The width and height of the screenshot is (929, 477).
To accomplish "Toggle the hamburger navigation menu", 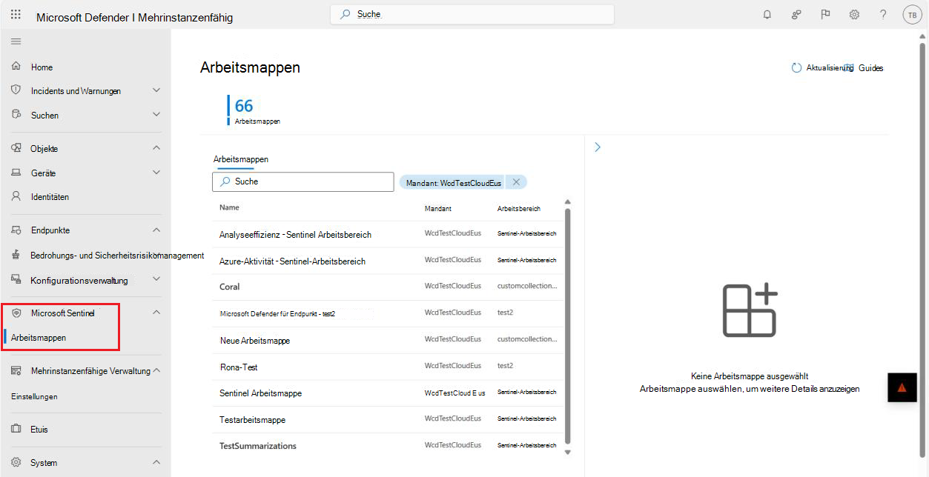I will [16, 41].
